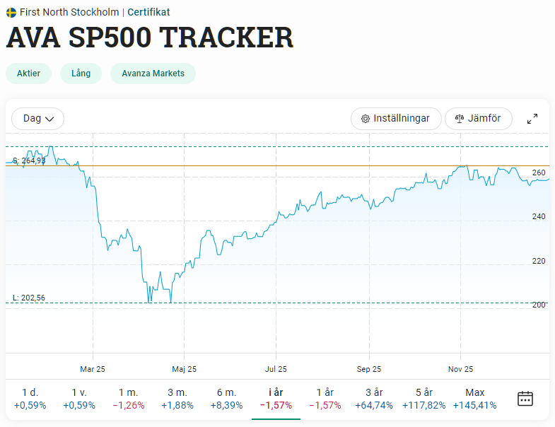Viewport: 555px width, 427px height.
Task: Click the Avanza Markets tag
Action: pyautogui.click(x=153, y=74)
